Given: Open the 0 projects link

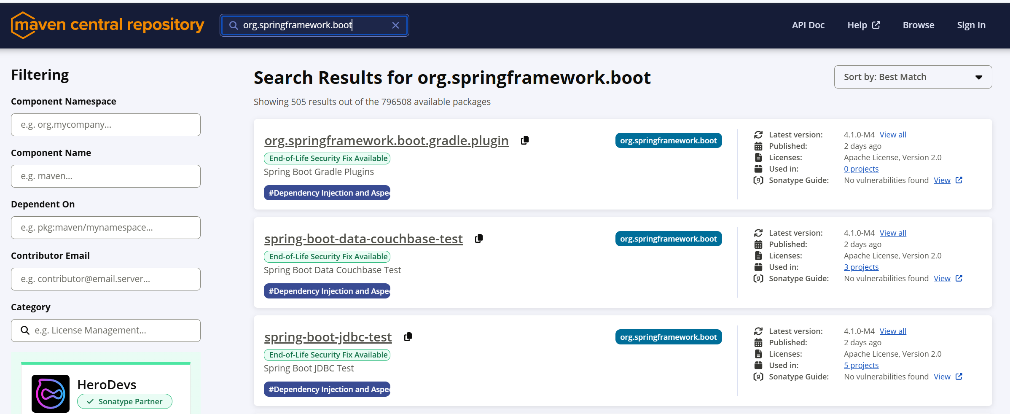Looking at the screenshot, I should click(x=861, y=169).
